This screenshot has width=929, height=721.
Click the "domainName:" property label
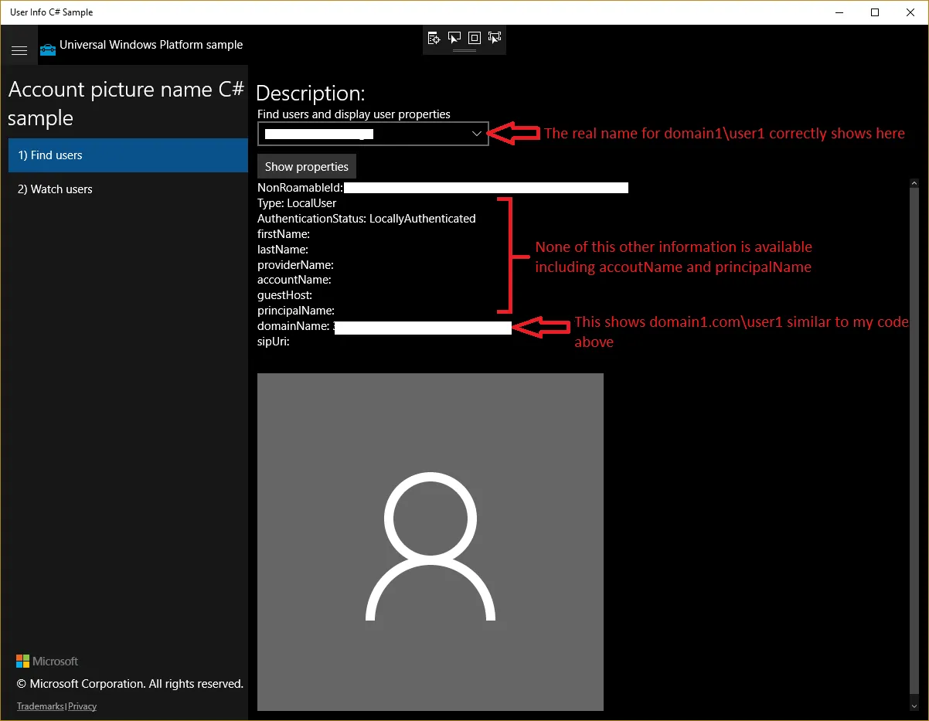294,326
